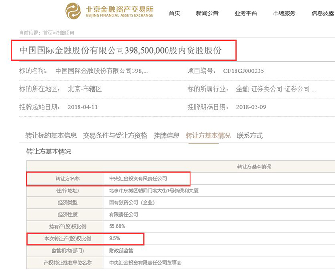Select the holding ratio 55.68%
This screenshot has height=271, width=335.
pyautogui.click(x=117, y=226)
